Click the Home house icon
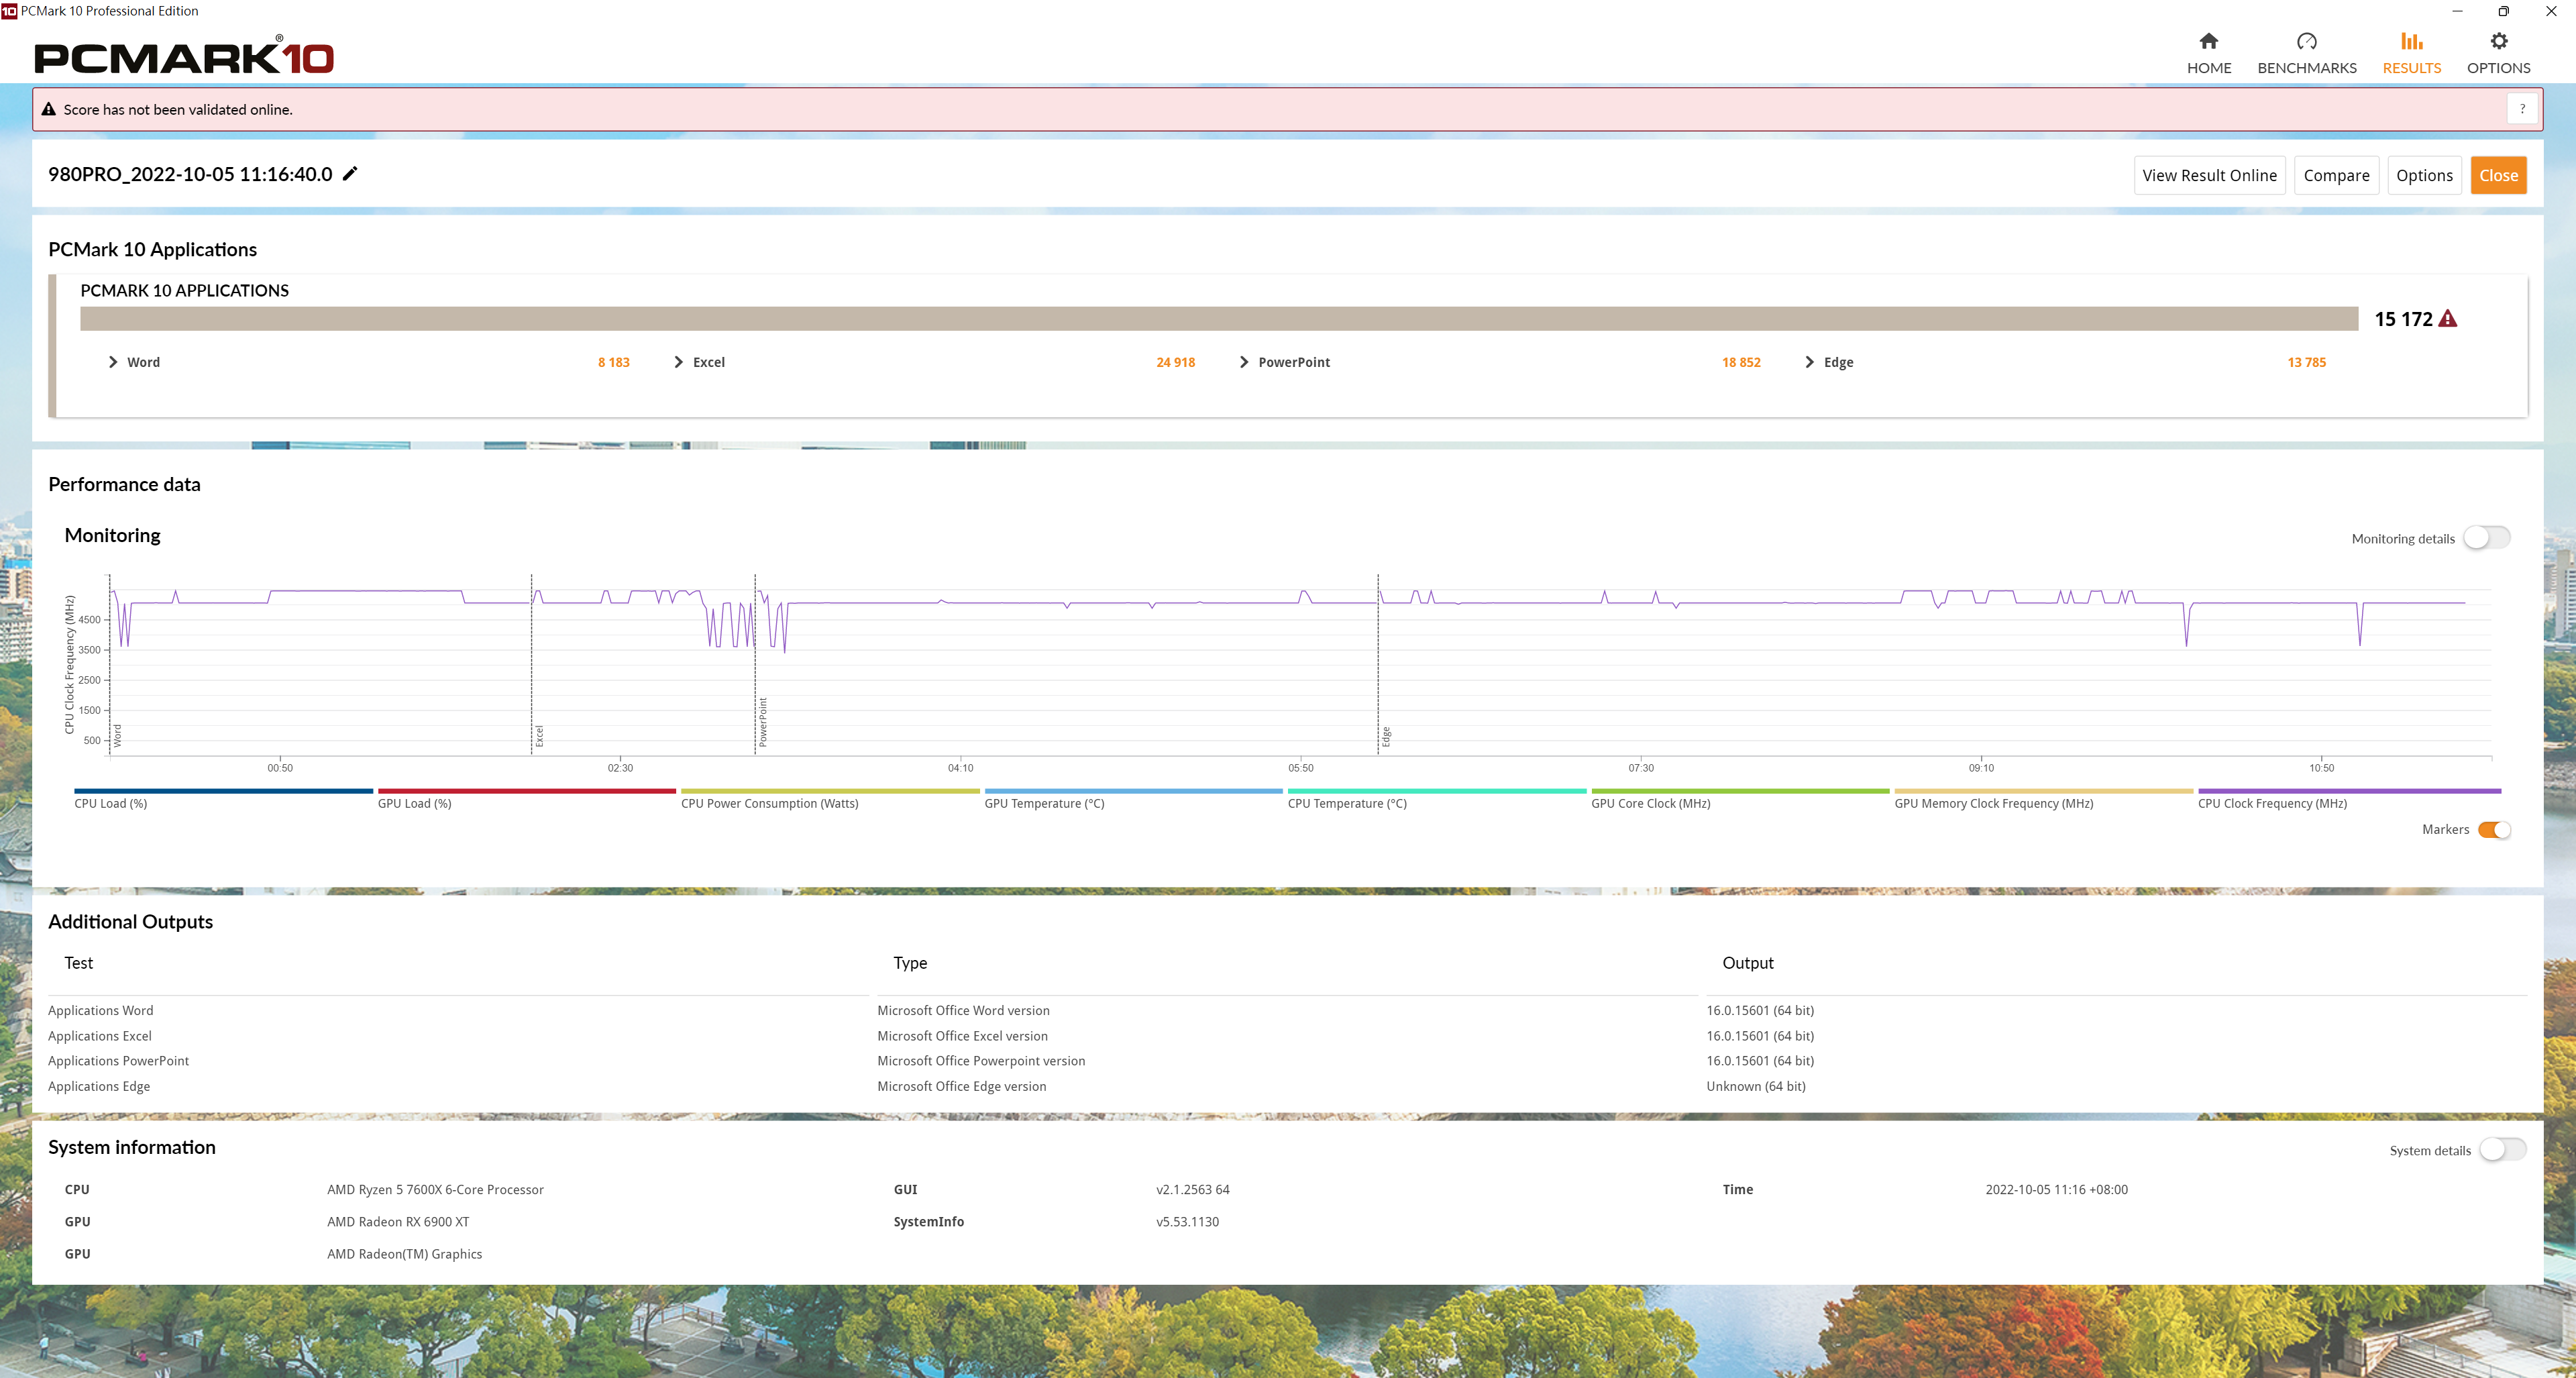This screenshot has width=2576, height=1378. click(x=2208, y=41)
